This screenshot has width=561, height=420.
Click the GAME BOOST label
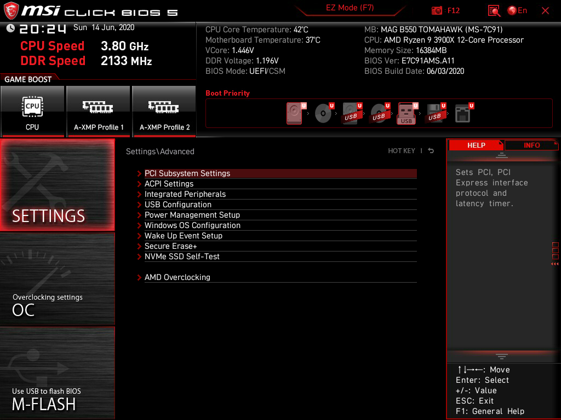click(28, 79)
